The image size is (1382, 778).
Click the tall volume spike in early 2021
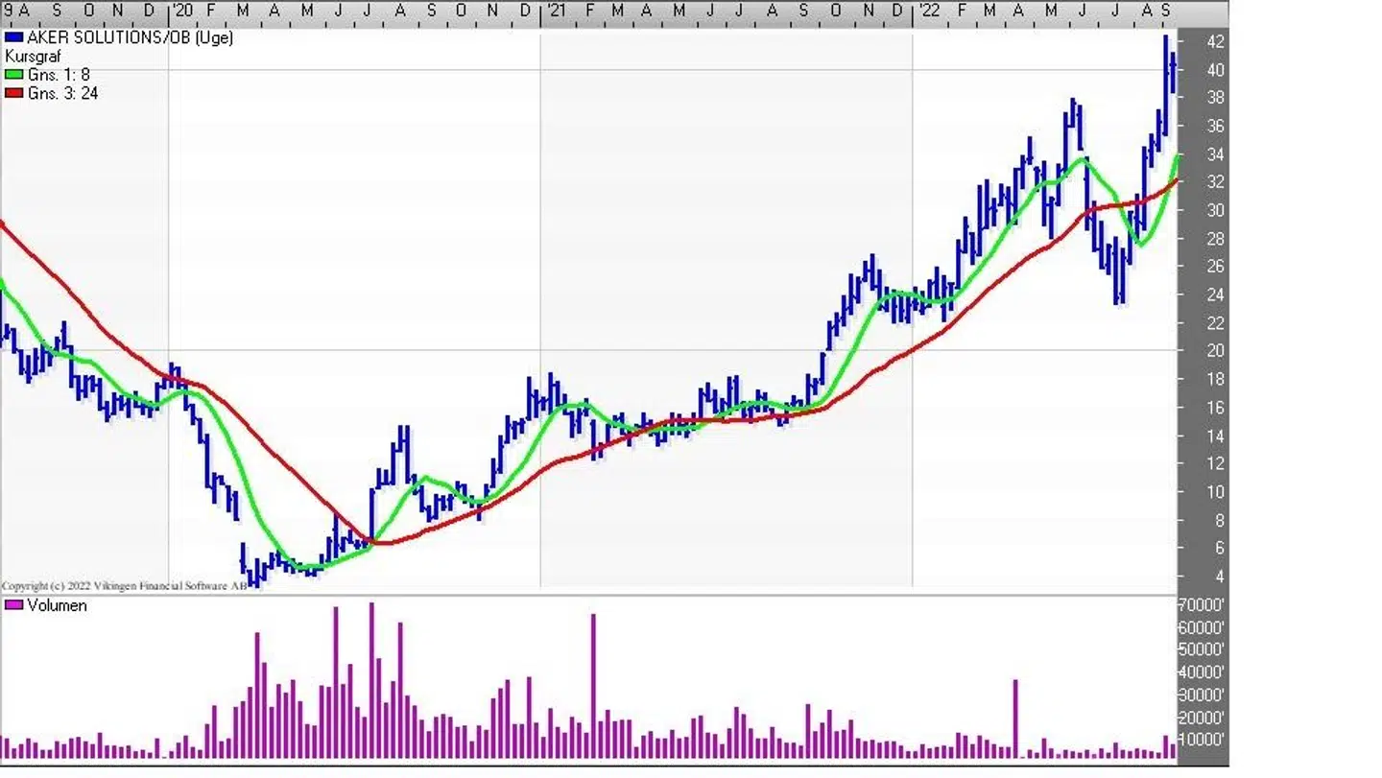click(593, 686)
